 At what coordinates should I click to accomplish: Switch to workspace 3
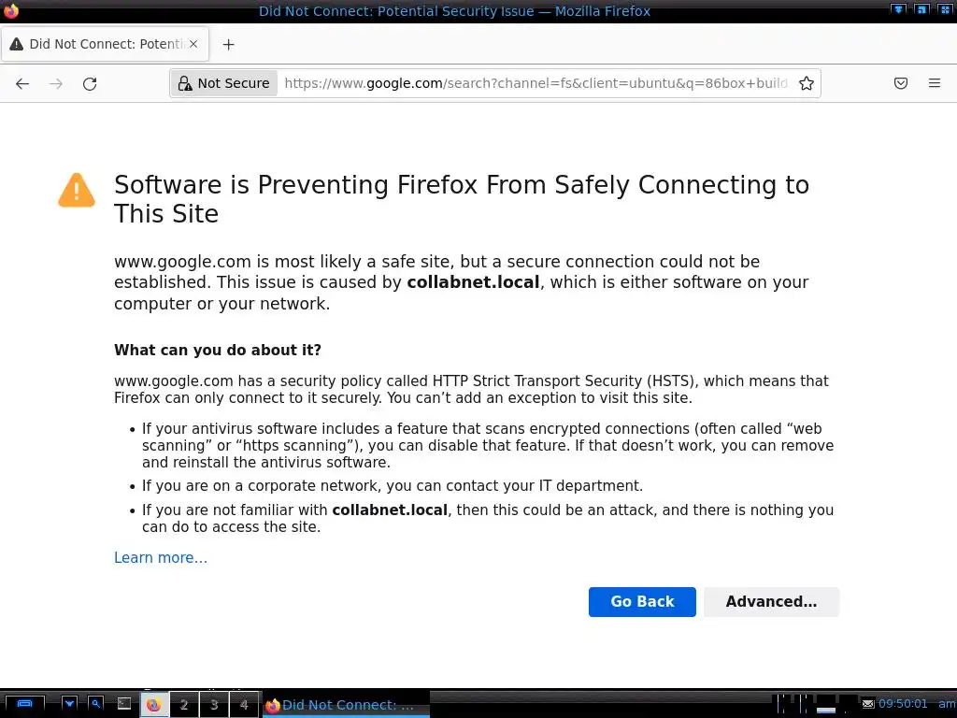214,705
